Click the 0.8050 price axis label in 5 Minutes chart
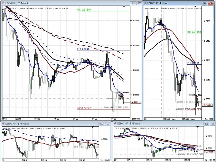This screenshot has width=216, height=162. 209,136
